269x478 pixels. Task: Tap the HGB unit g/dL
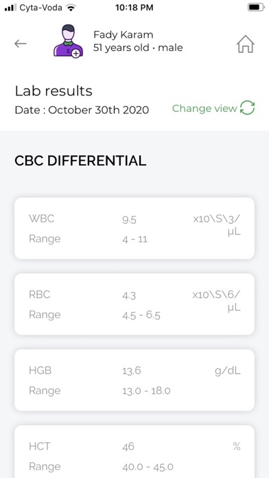(x=228, y=371)
